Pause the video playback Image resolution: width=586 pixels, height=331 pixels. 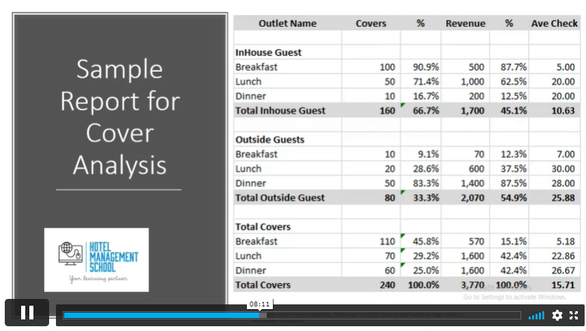point(27,313)
